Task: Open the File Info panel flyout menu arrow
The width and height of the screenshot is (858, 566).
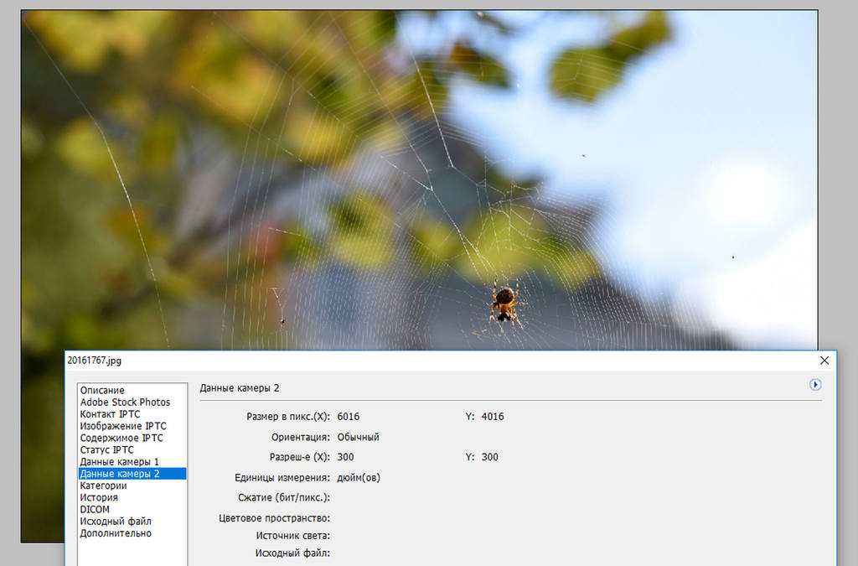Action: click(x=814, y=385)
